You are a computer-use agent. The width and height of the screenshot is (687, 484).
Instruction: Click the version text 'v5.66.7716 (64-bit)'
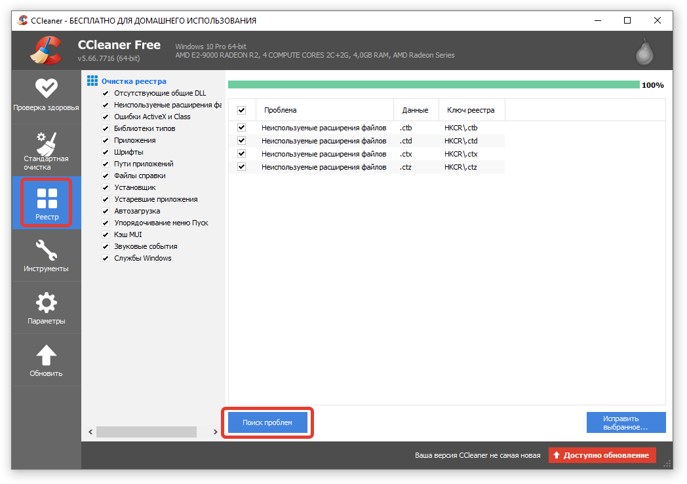click(109, 58)
